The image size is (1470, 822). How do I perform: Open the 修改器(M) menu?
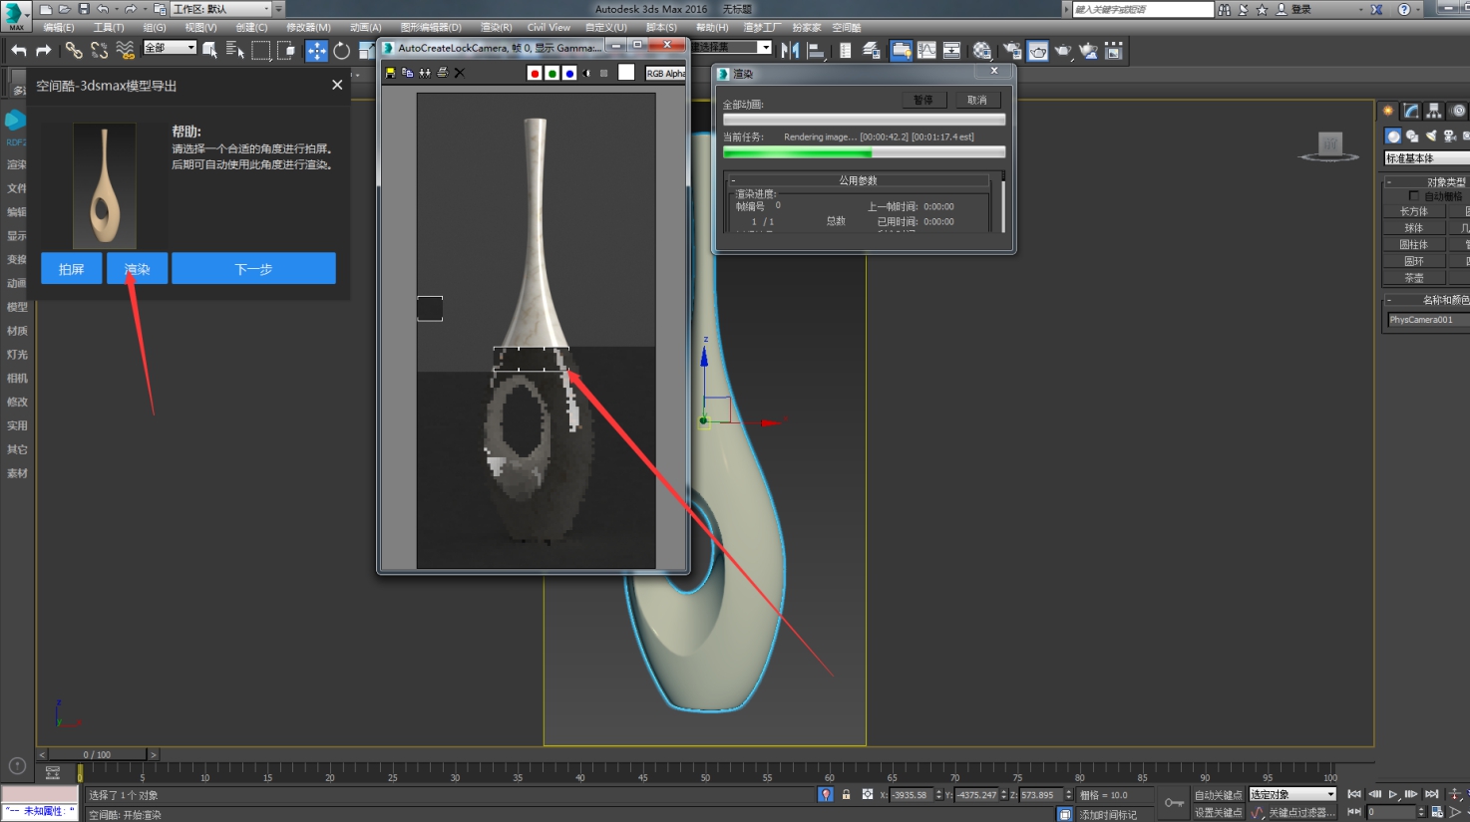click(x=308, y=27)
